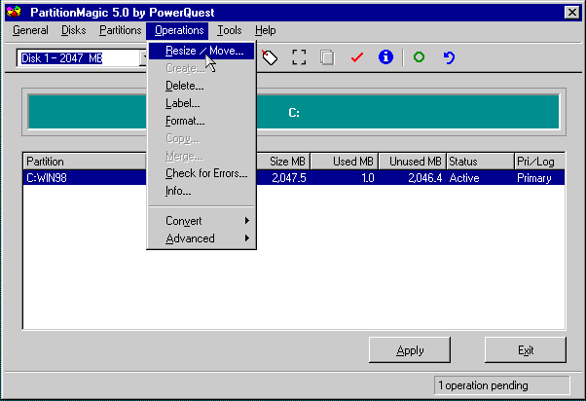
Task: Open the Help menu
Action: [266, 30]
